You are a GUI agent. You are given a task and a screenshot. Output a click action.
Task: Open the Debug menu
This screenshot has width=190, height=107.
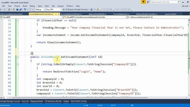point(32,6)
